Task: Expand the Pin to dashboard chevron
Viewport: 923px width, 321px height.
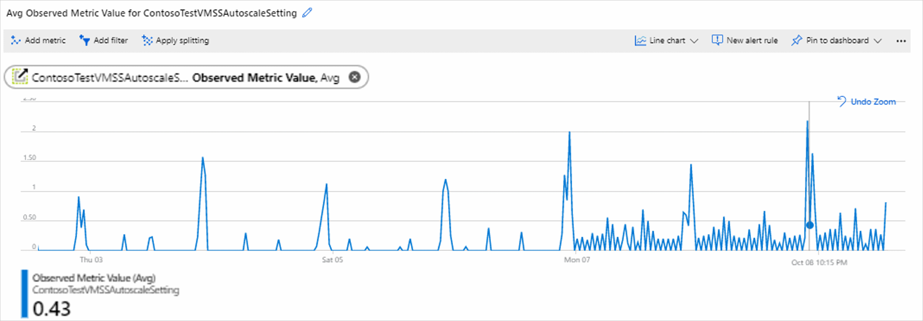Action: [878, 41]
